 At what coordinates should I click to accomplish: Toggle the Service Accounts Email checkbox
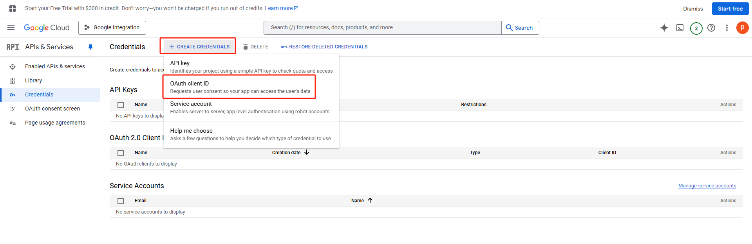click(121, 201)
